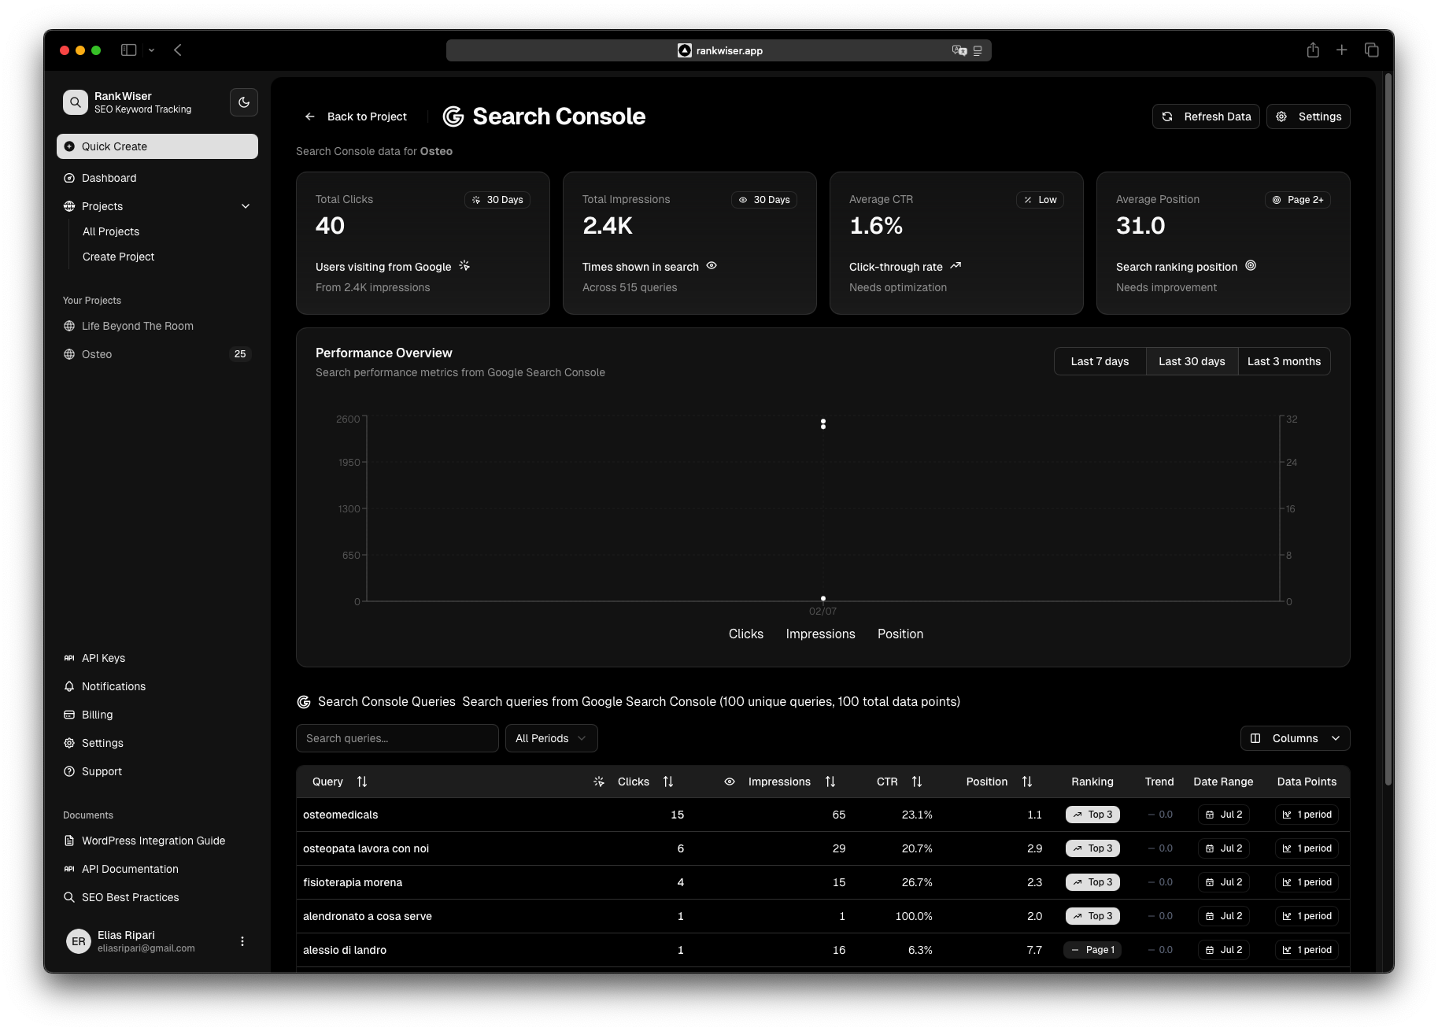Toggle Position series in chart legend
The width and height of the screenshot is (1438, 1031).
coord(900,634)
